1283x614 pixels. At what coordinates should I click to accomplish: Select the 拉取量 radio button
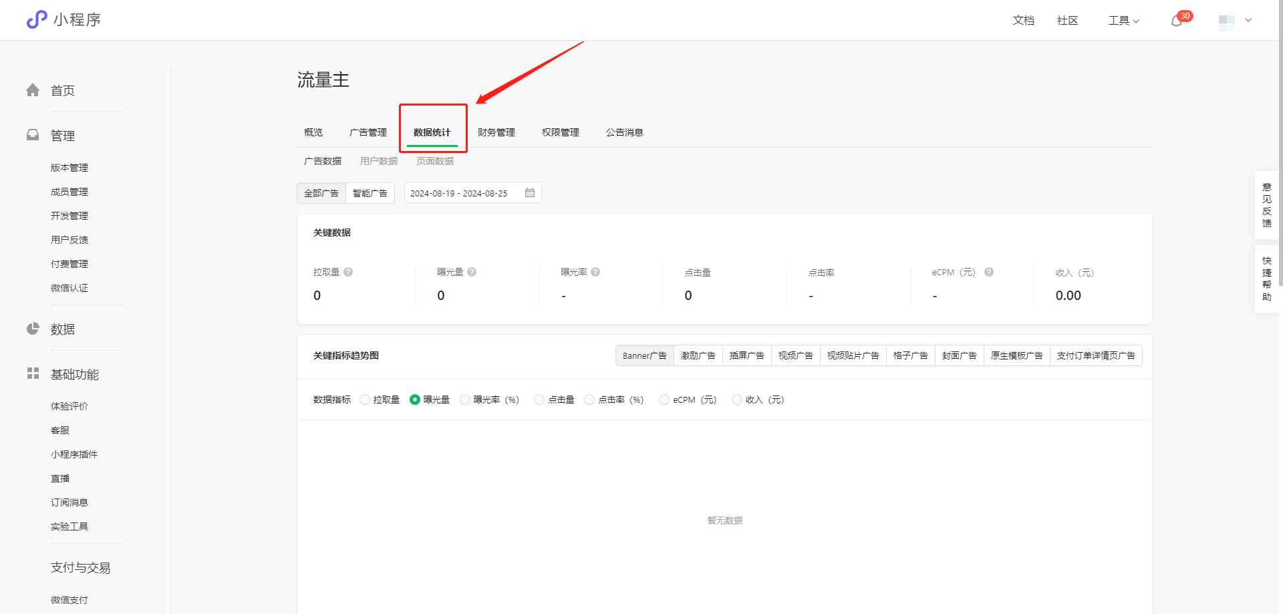365,400
